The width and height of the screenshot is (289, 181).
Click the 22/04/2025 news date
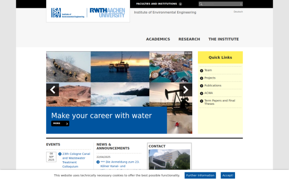pyautogui.click(x=104, y=157)
